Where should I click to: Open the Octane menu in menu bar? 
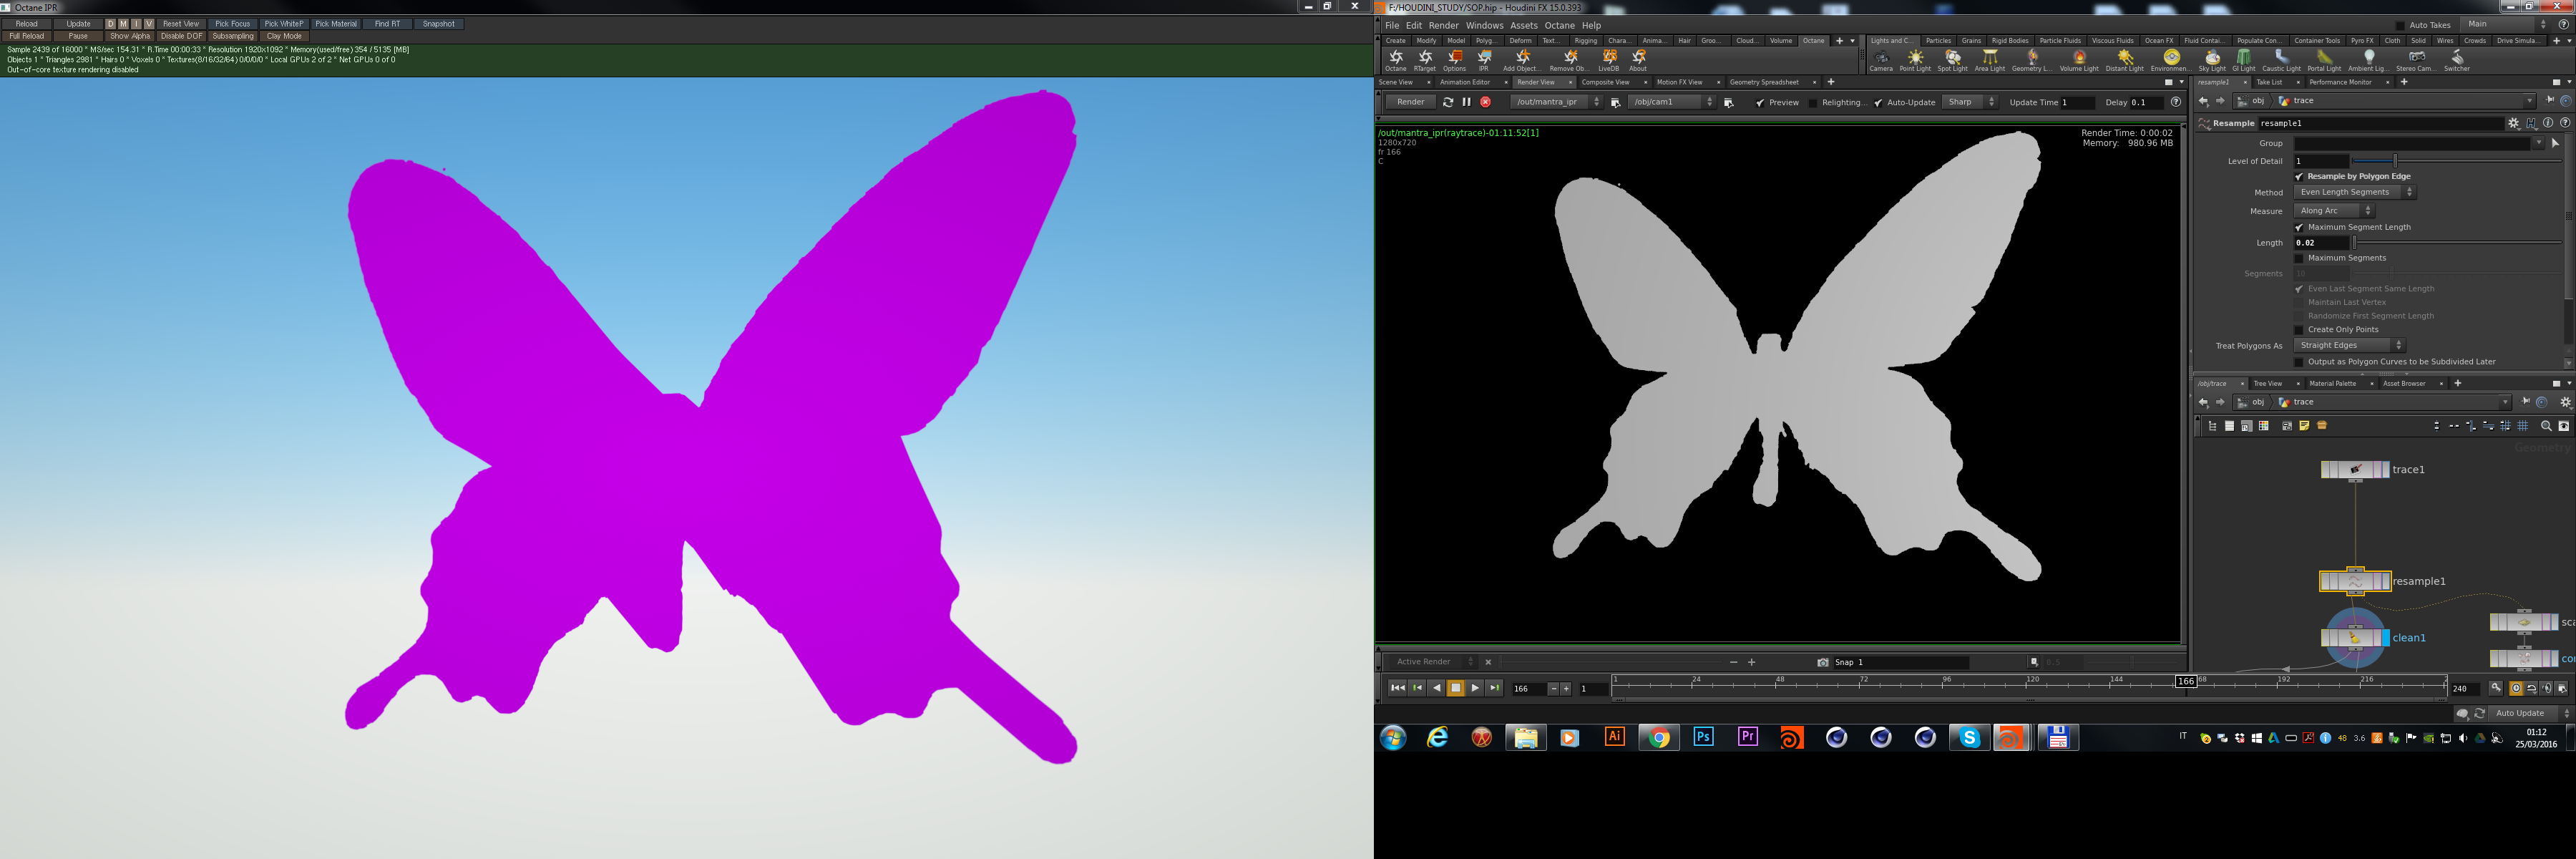click(1559, 26)
